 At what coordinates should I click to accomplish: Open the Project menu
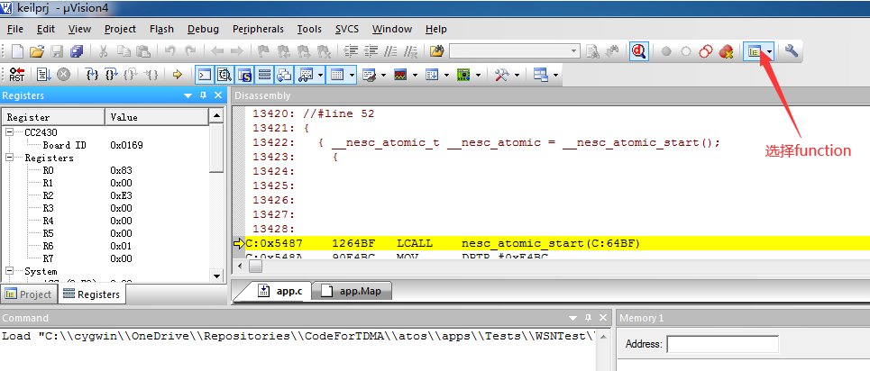(120, 29)
